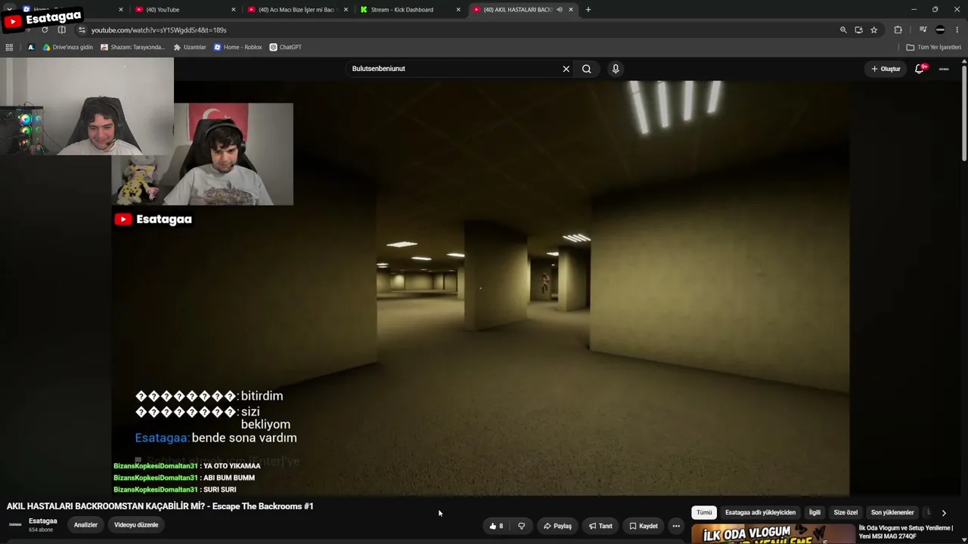
Task: Open 'Drive'ınıza gidin' bookmark
Action: click(x=67, y=47)
